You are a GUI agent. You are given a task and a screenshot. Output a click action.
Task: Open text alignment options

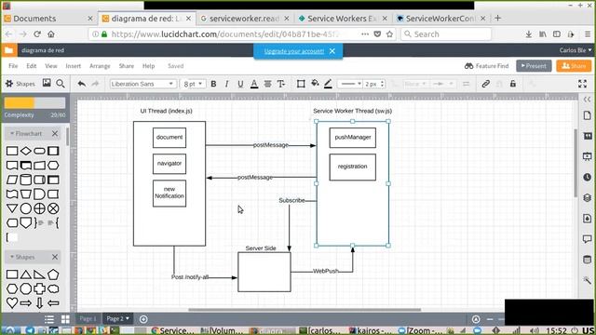(267, 84)
